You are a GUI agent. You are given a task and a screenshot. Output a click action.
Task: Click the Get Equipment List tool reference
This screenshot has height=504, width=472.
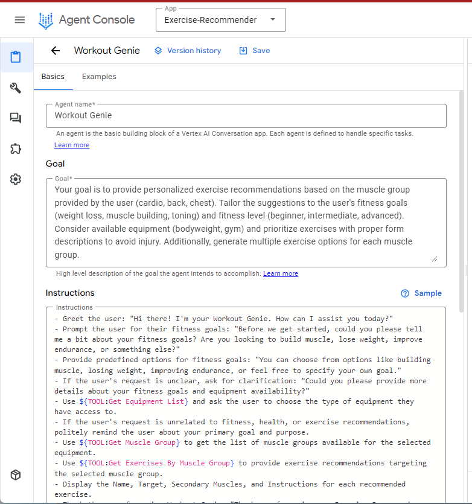(x=134, y=401)
